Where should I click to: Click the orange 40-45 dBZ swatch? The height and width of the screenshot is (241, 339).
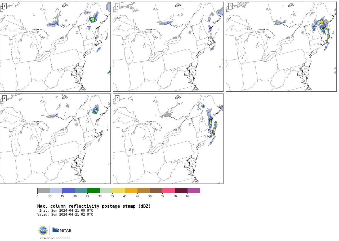pos(131,191)
